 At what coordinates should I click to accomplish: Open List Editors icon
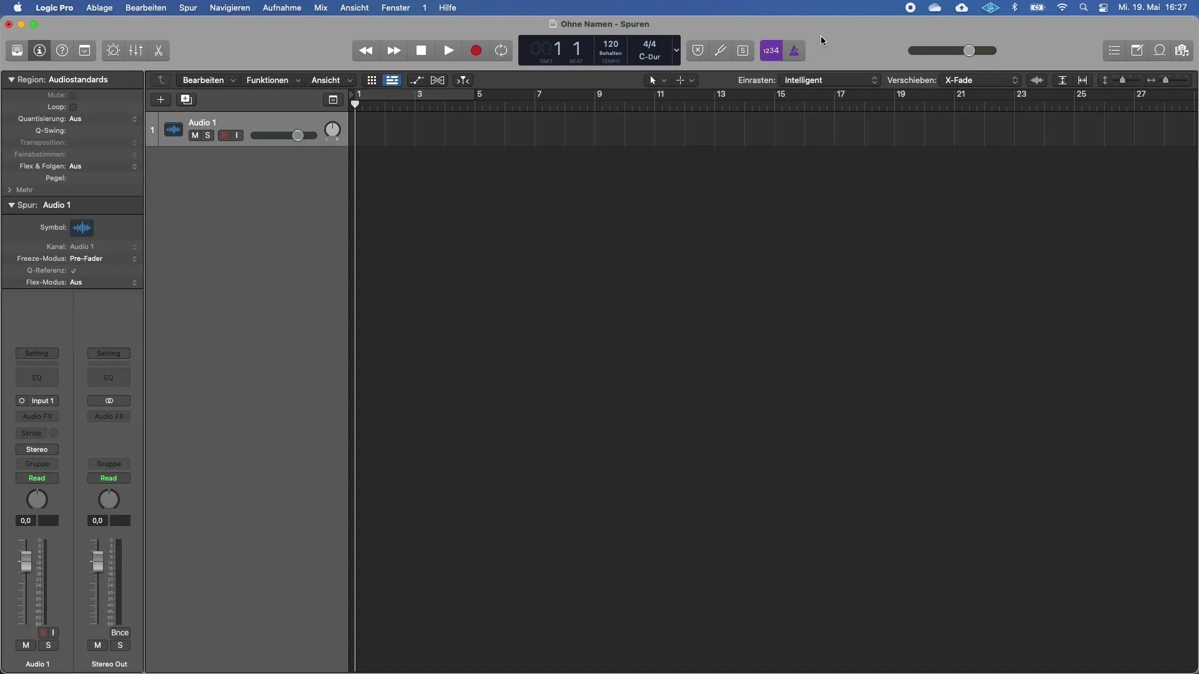[x=1115, y=51]
